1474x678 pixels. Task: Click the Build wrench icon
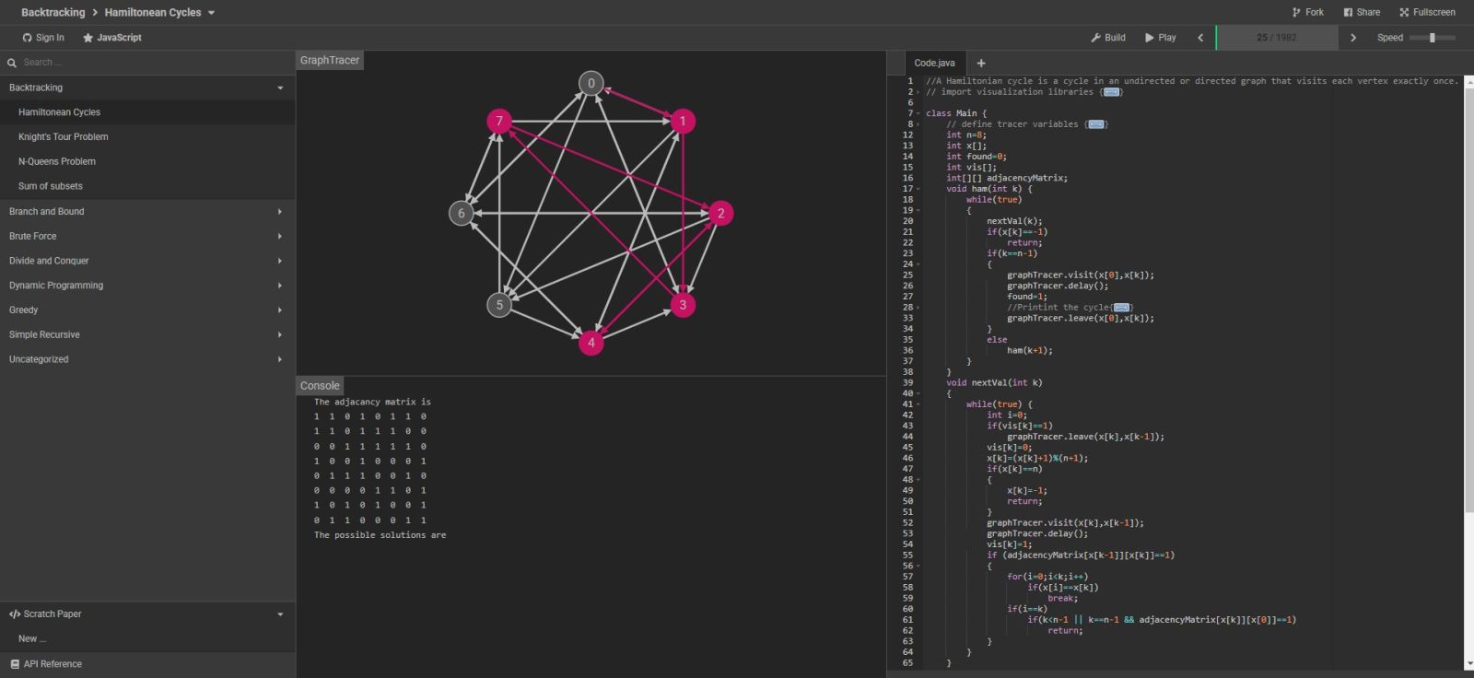[x=1095, y=38]
